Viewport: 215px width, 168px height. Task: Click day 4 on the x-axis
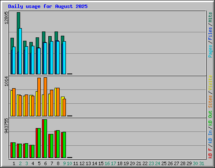tap(33, 163)
